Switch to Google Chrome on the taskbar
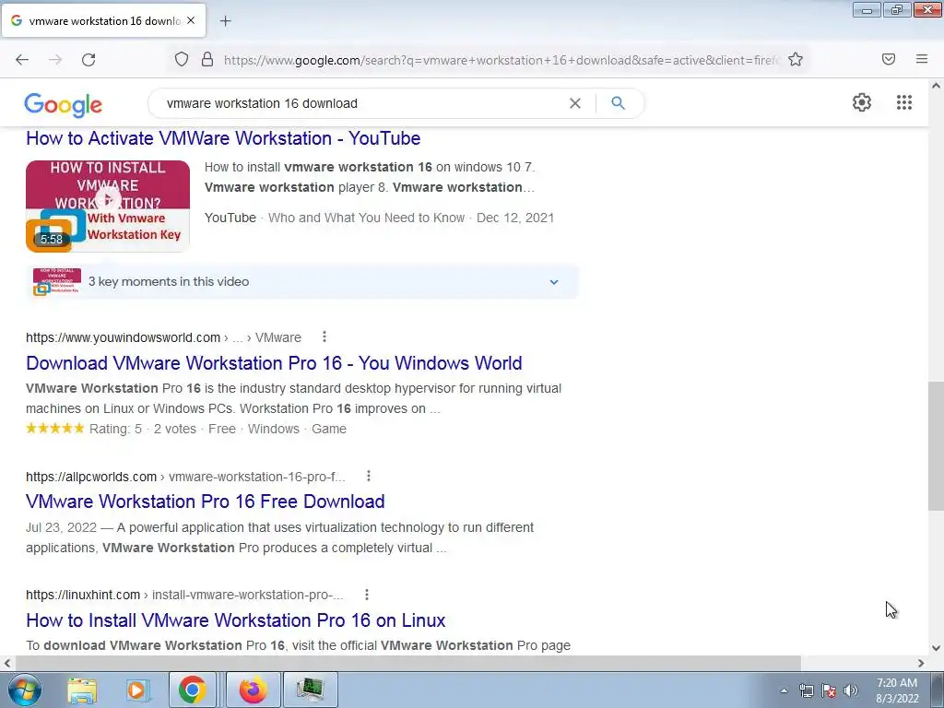 (192, 690)
